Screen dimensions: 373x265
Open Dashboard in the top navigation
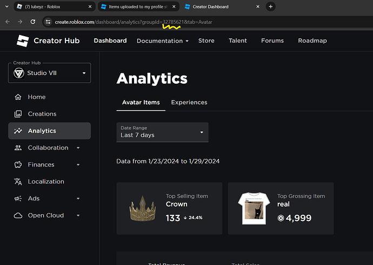110,40
